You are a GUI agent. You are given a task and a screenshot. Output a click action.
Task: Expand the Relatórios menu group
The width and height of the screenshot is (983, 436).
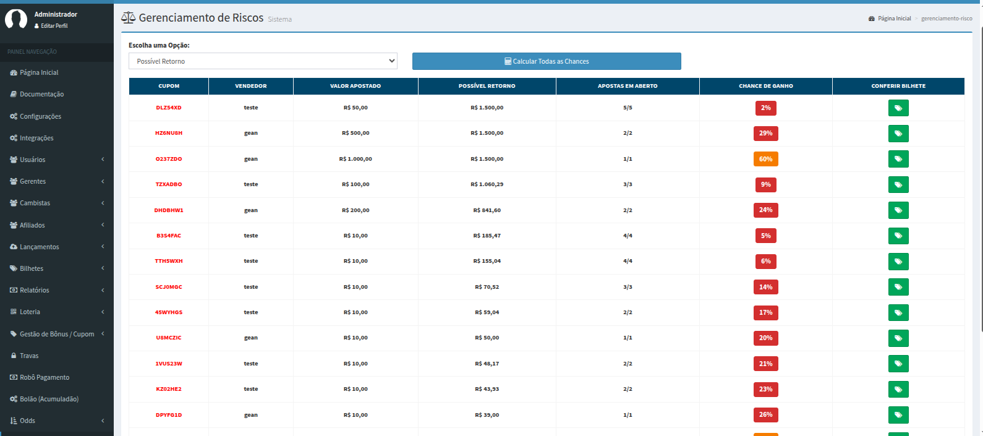pos(56,290)
